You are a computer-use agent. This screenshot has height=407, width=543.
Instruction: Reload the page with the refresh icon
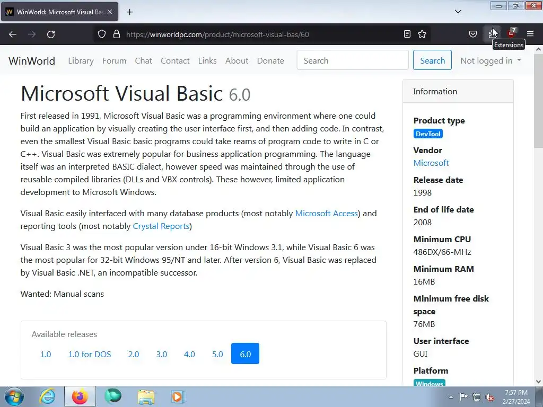pos(51,34)
